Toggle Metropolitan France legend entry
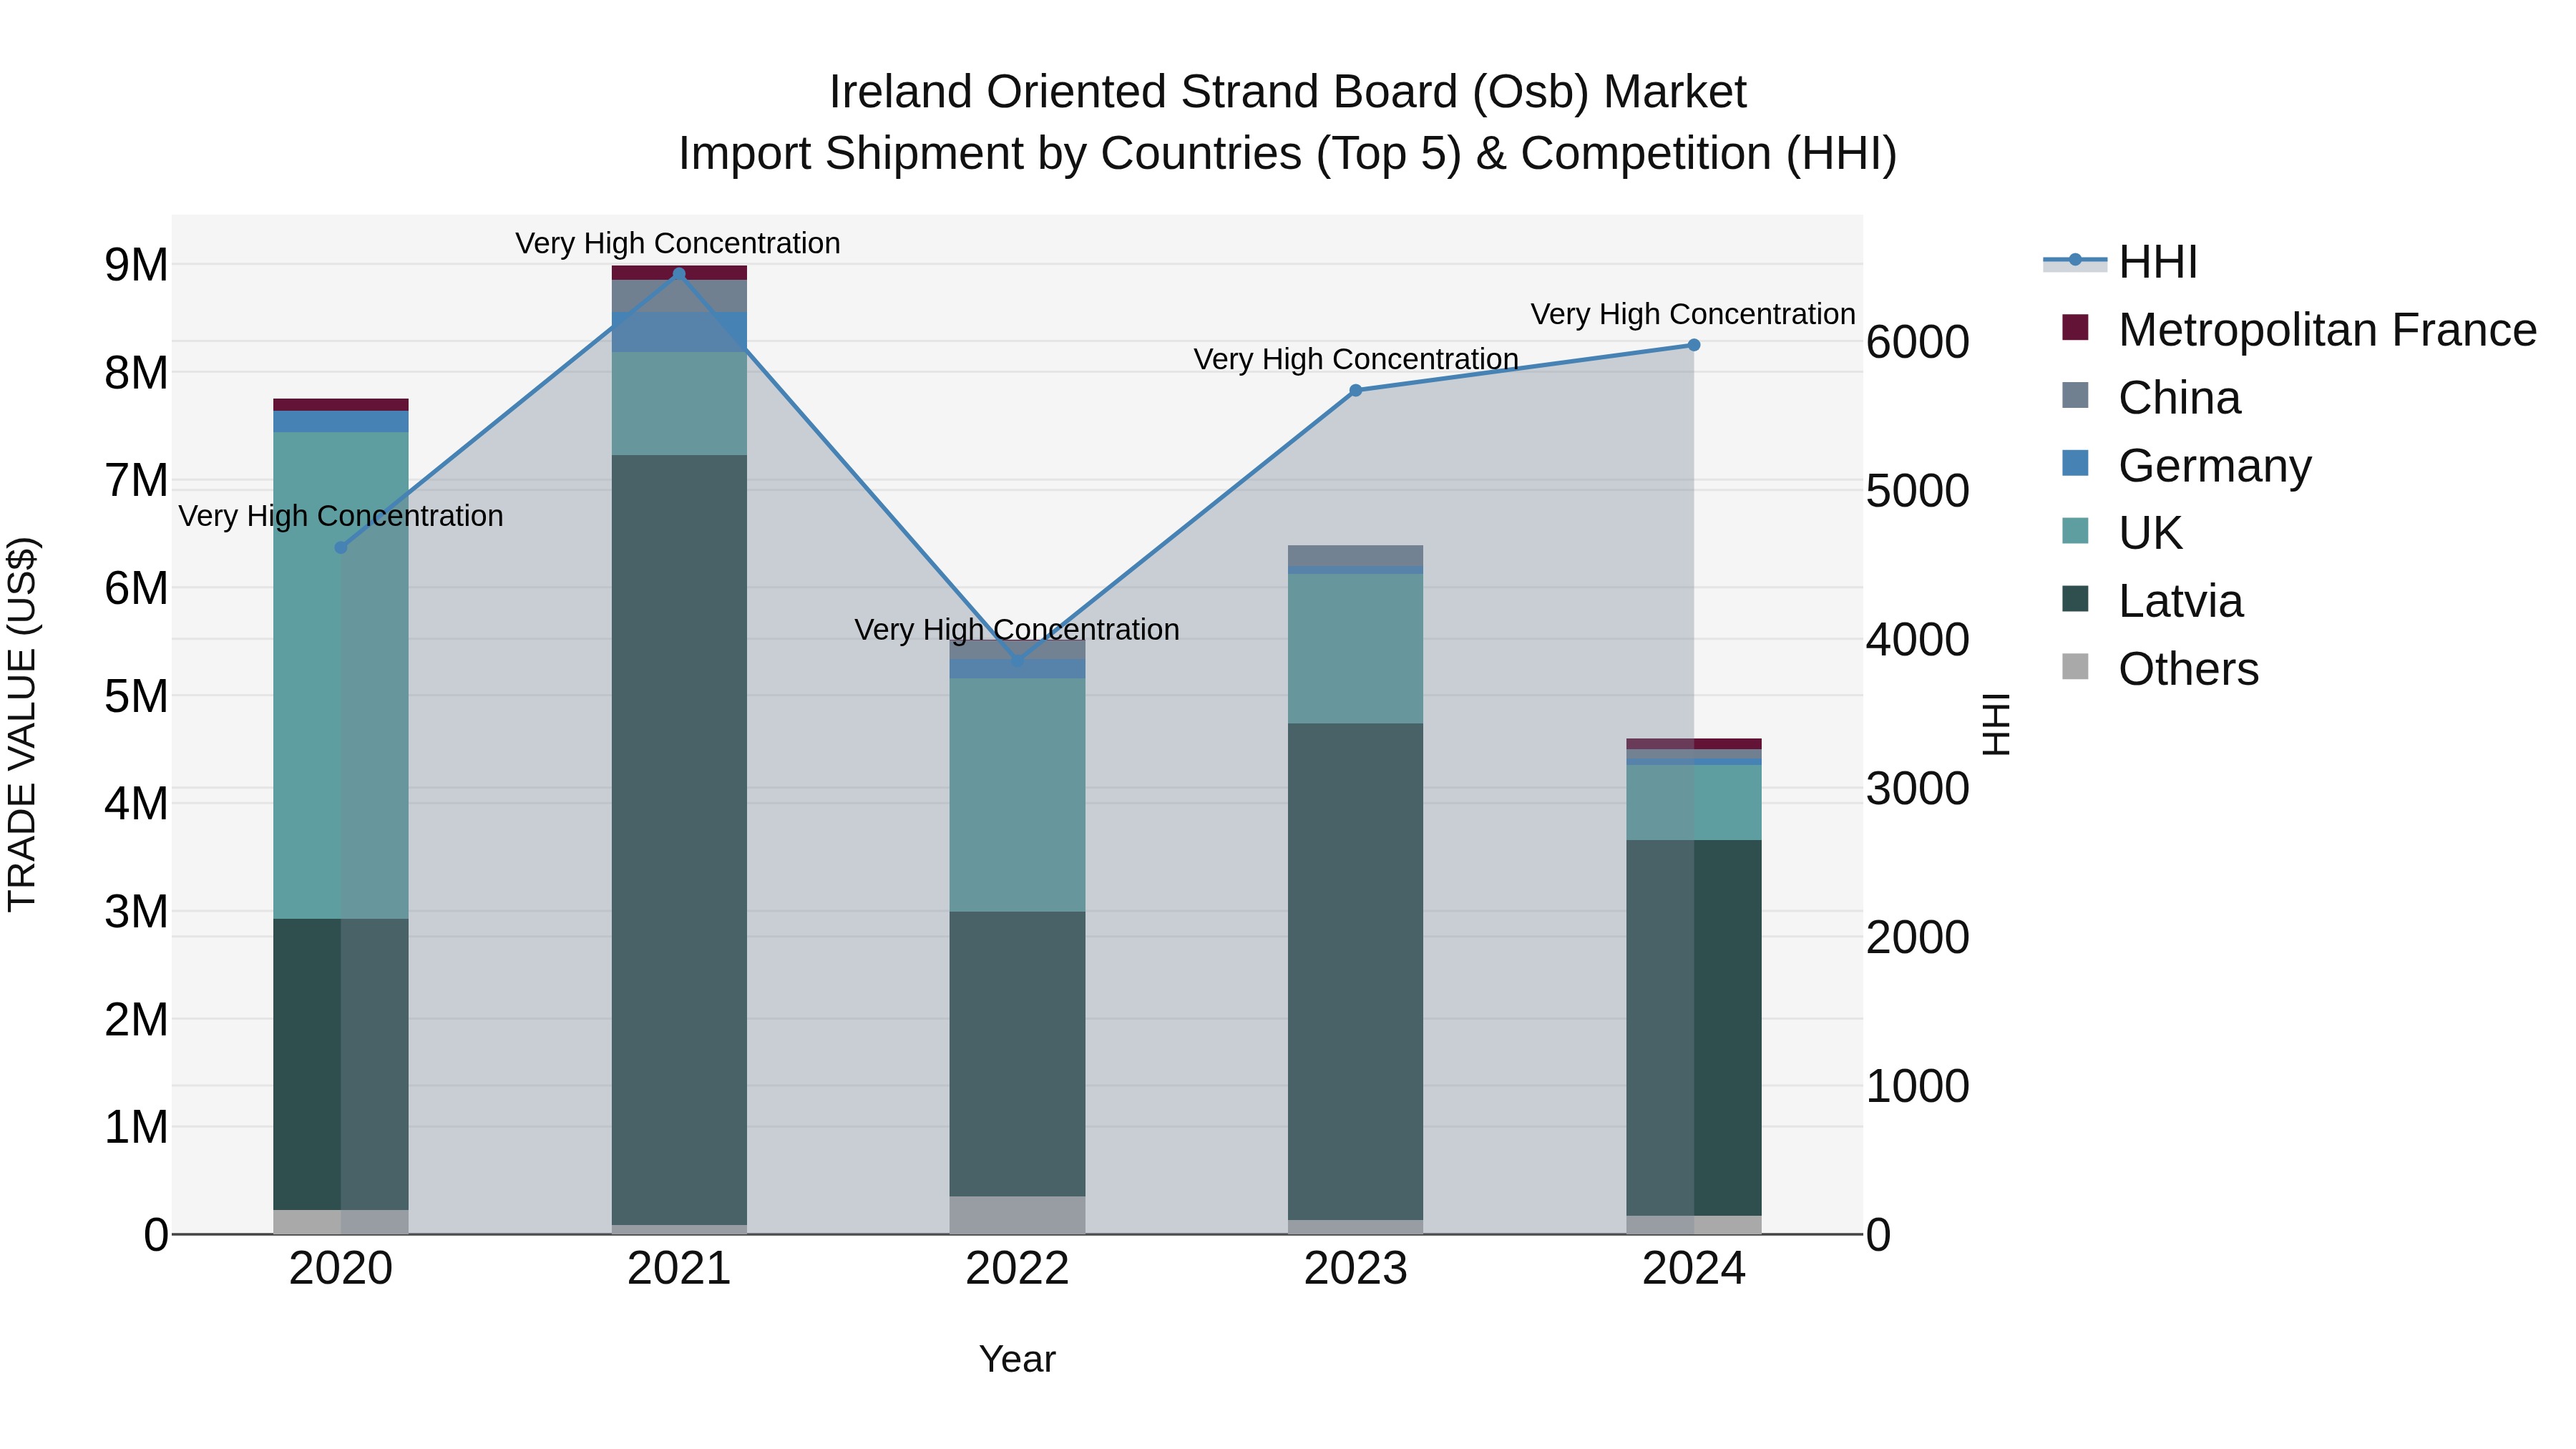The image size is (2576, 1449). [2299, 329]
